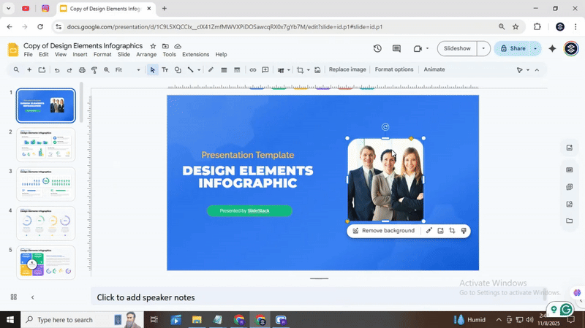
Task: Expand the Slideshow options arrow
Action: pos(483,48)
